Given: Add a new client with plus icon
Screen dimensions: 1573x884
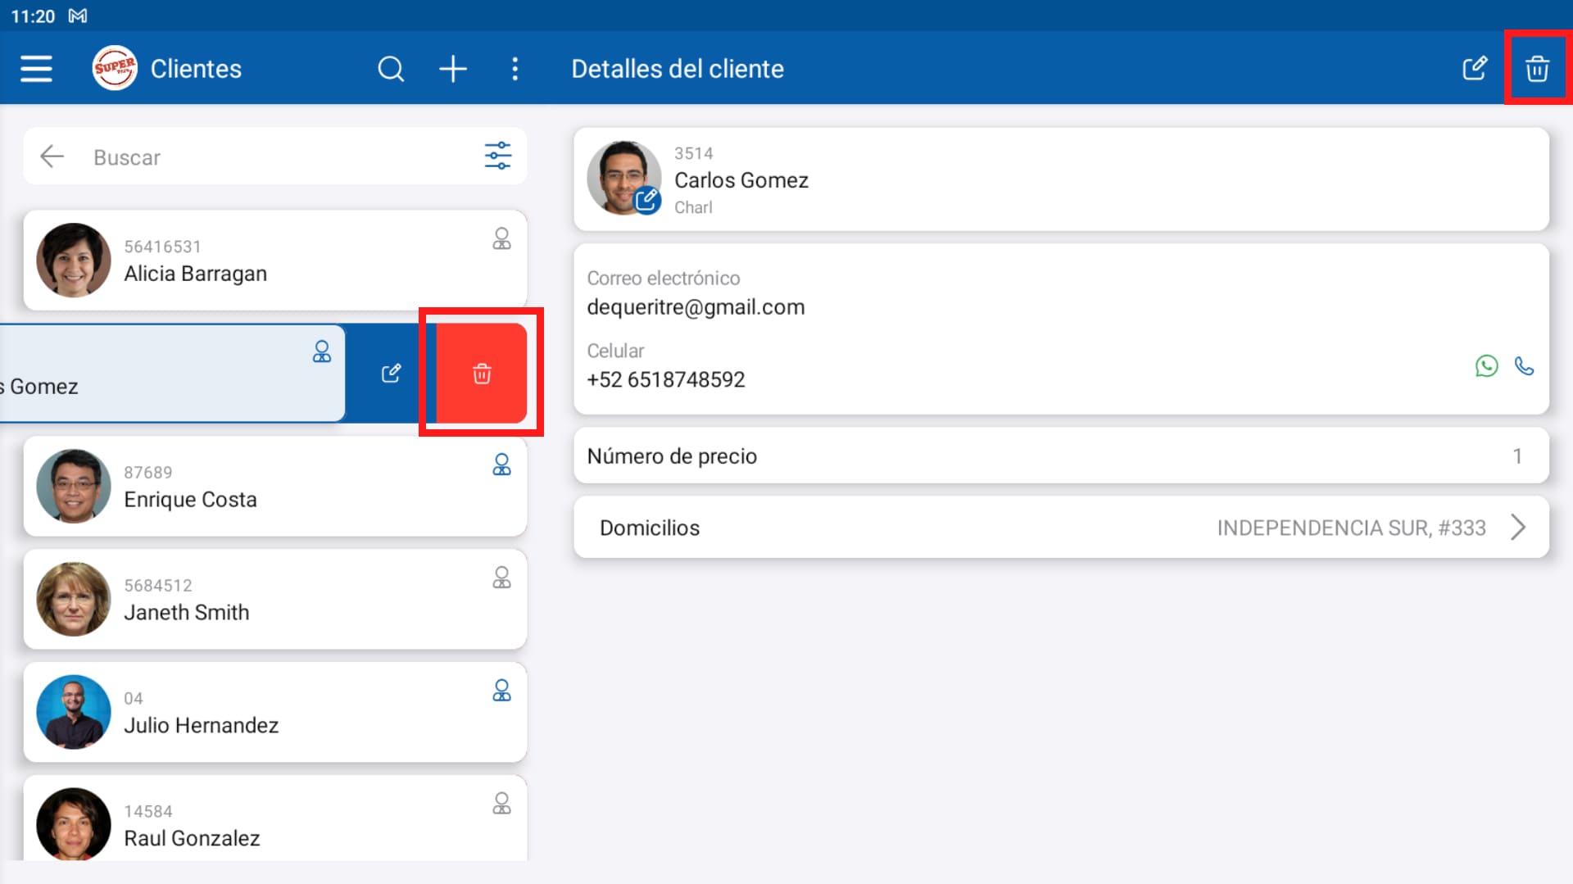Looking at the screenshot, I should 452,69.
